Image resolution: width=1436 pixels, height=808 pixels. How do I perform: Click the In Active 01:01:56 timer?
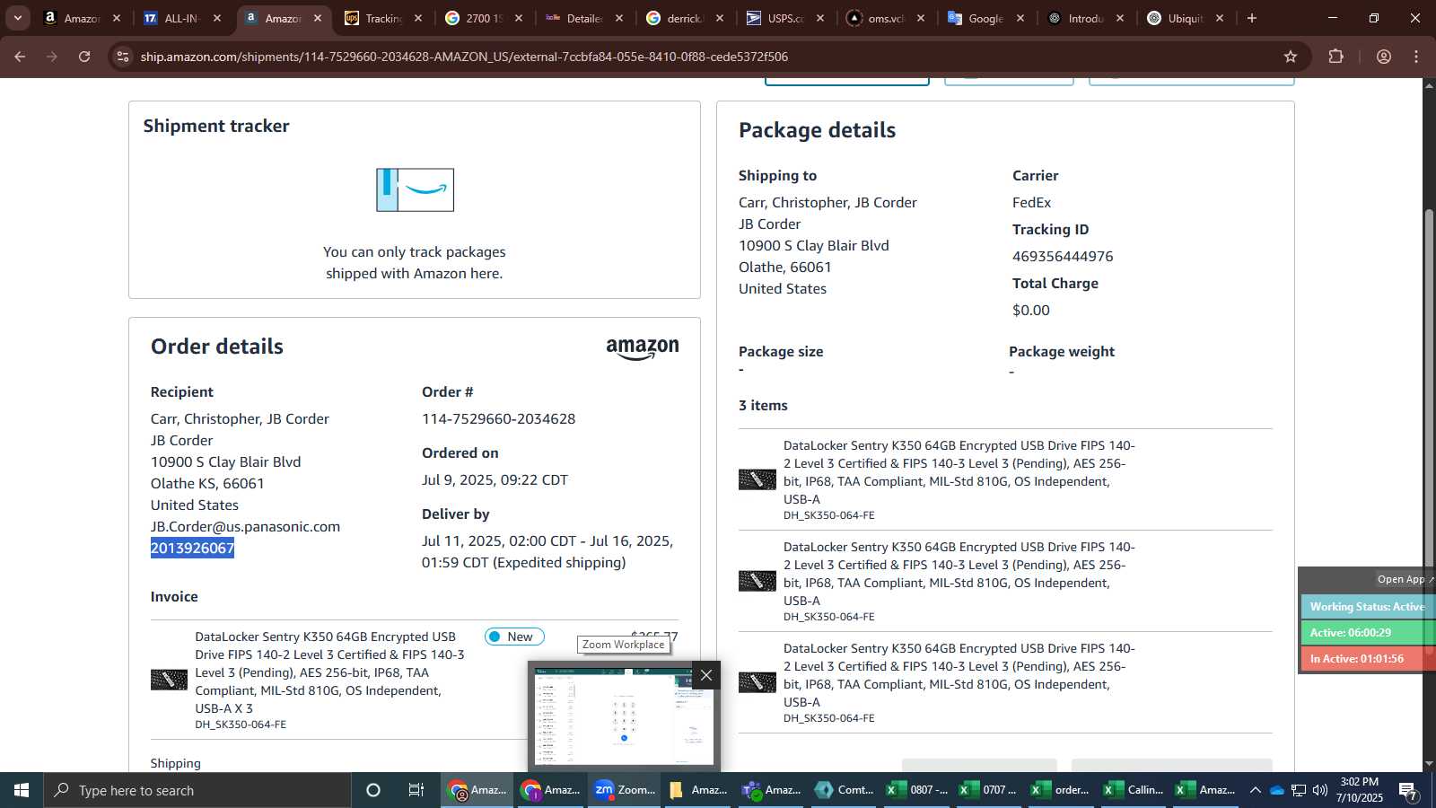pos(1367,659)
